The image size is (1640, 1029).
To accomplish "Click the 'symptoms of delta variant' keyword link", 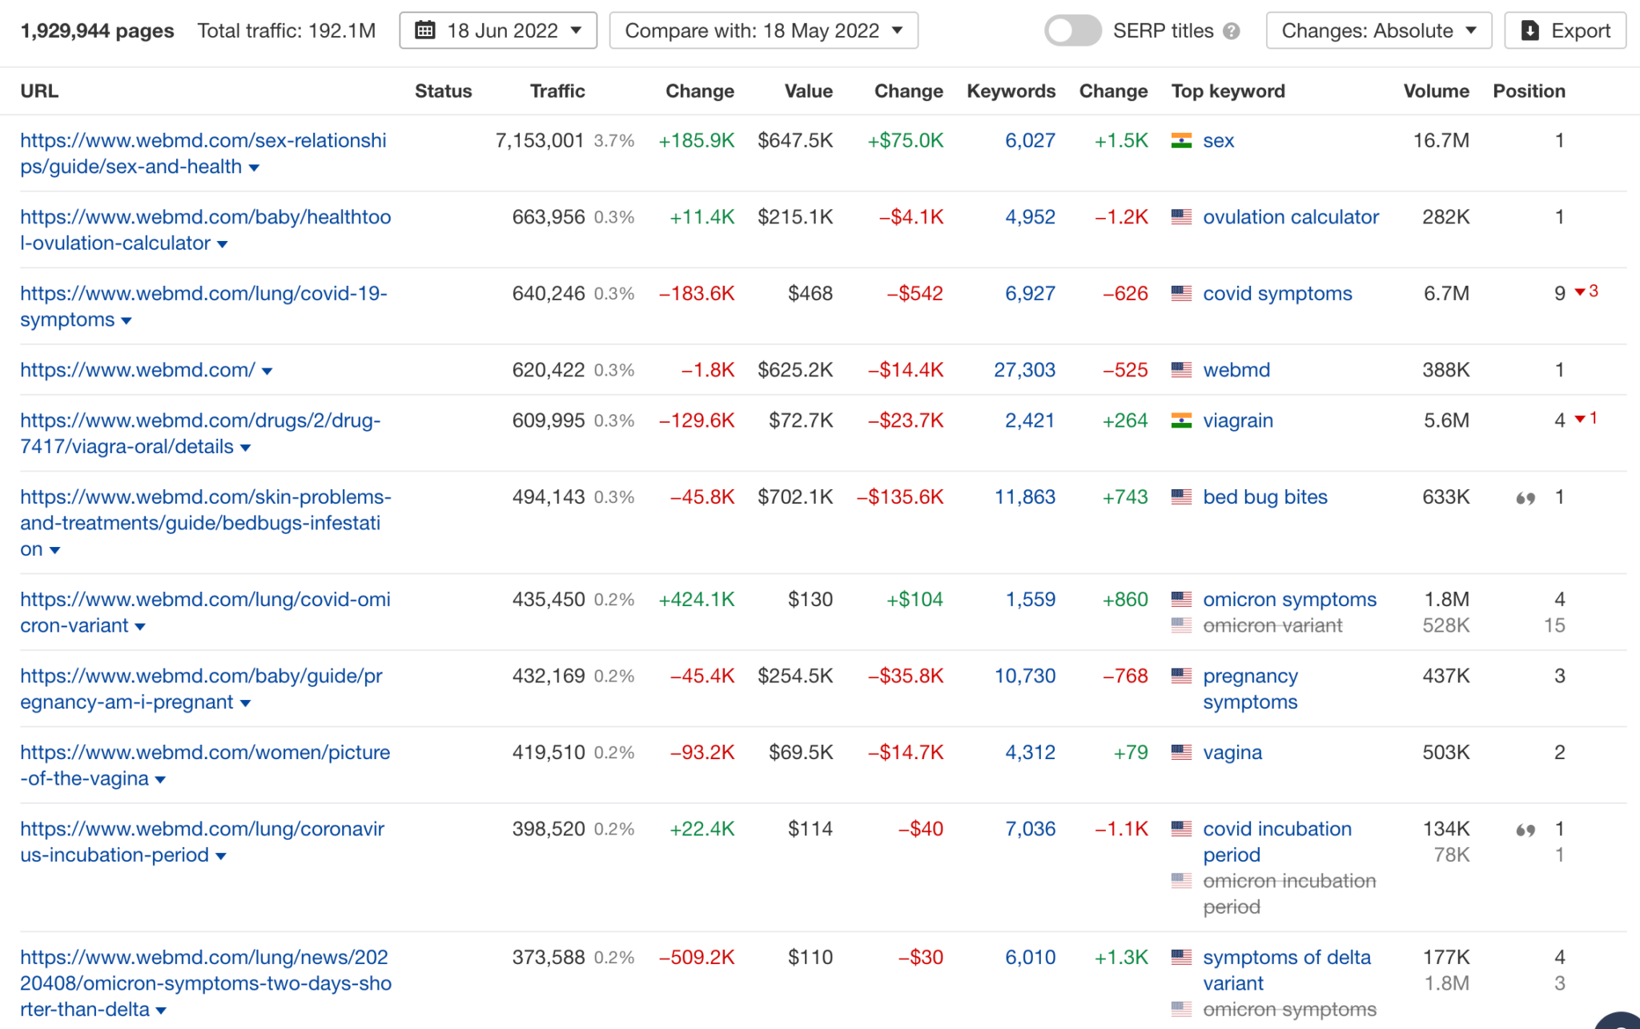I will click(x=1287, y=970).
